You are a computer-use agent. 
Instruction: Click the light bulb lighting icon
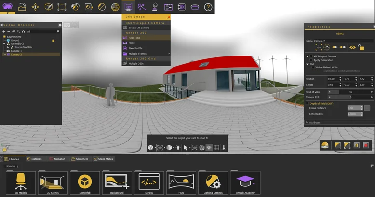click(178, 148)
